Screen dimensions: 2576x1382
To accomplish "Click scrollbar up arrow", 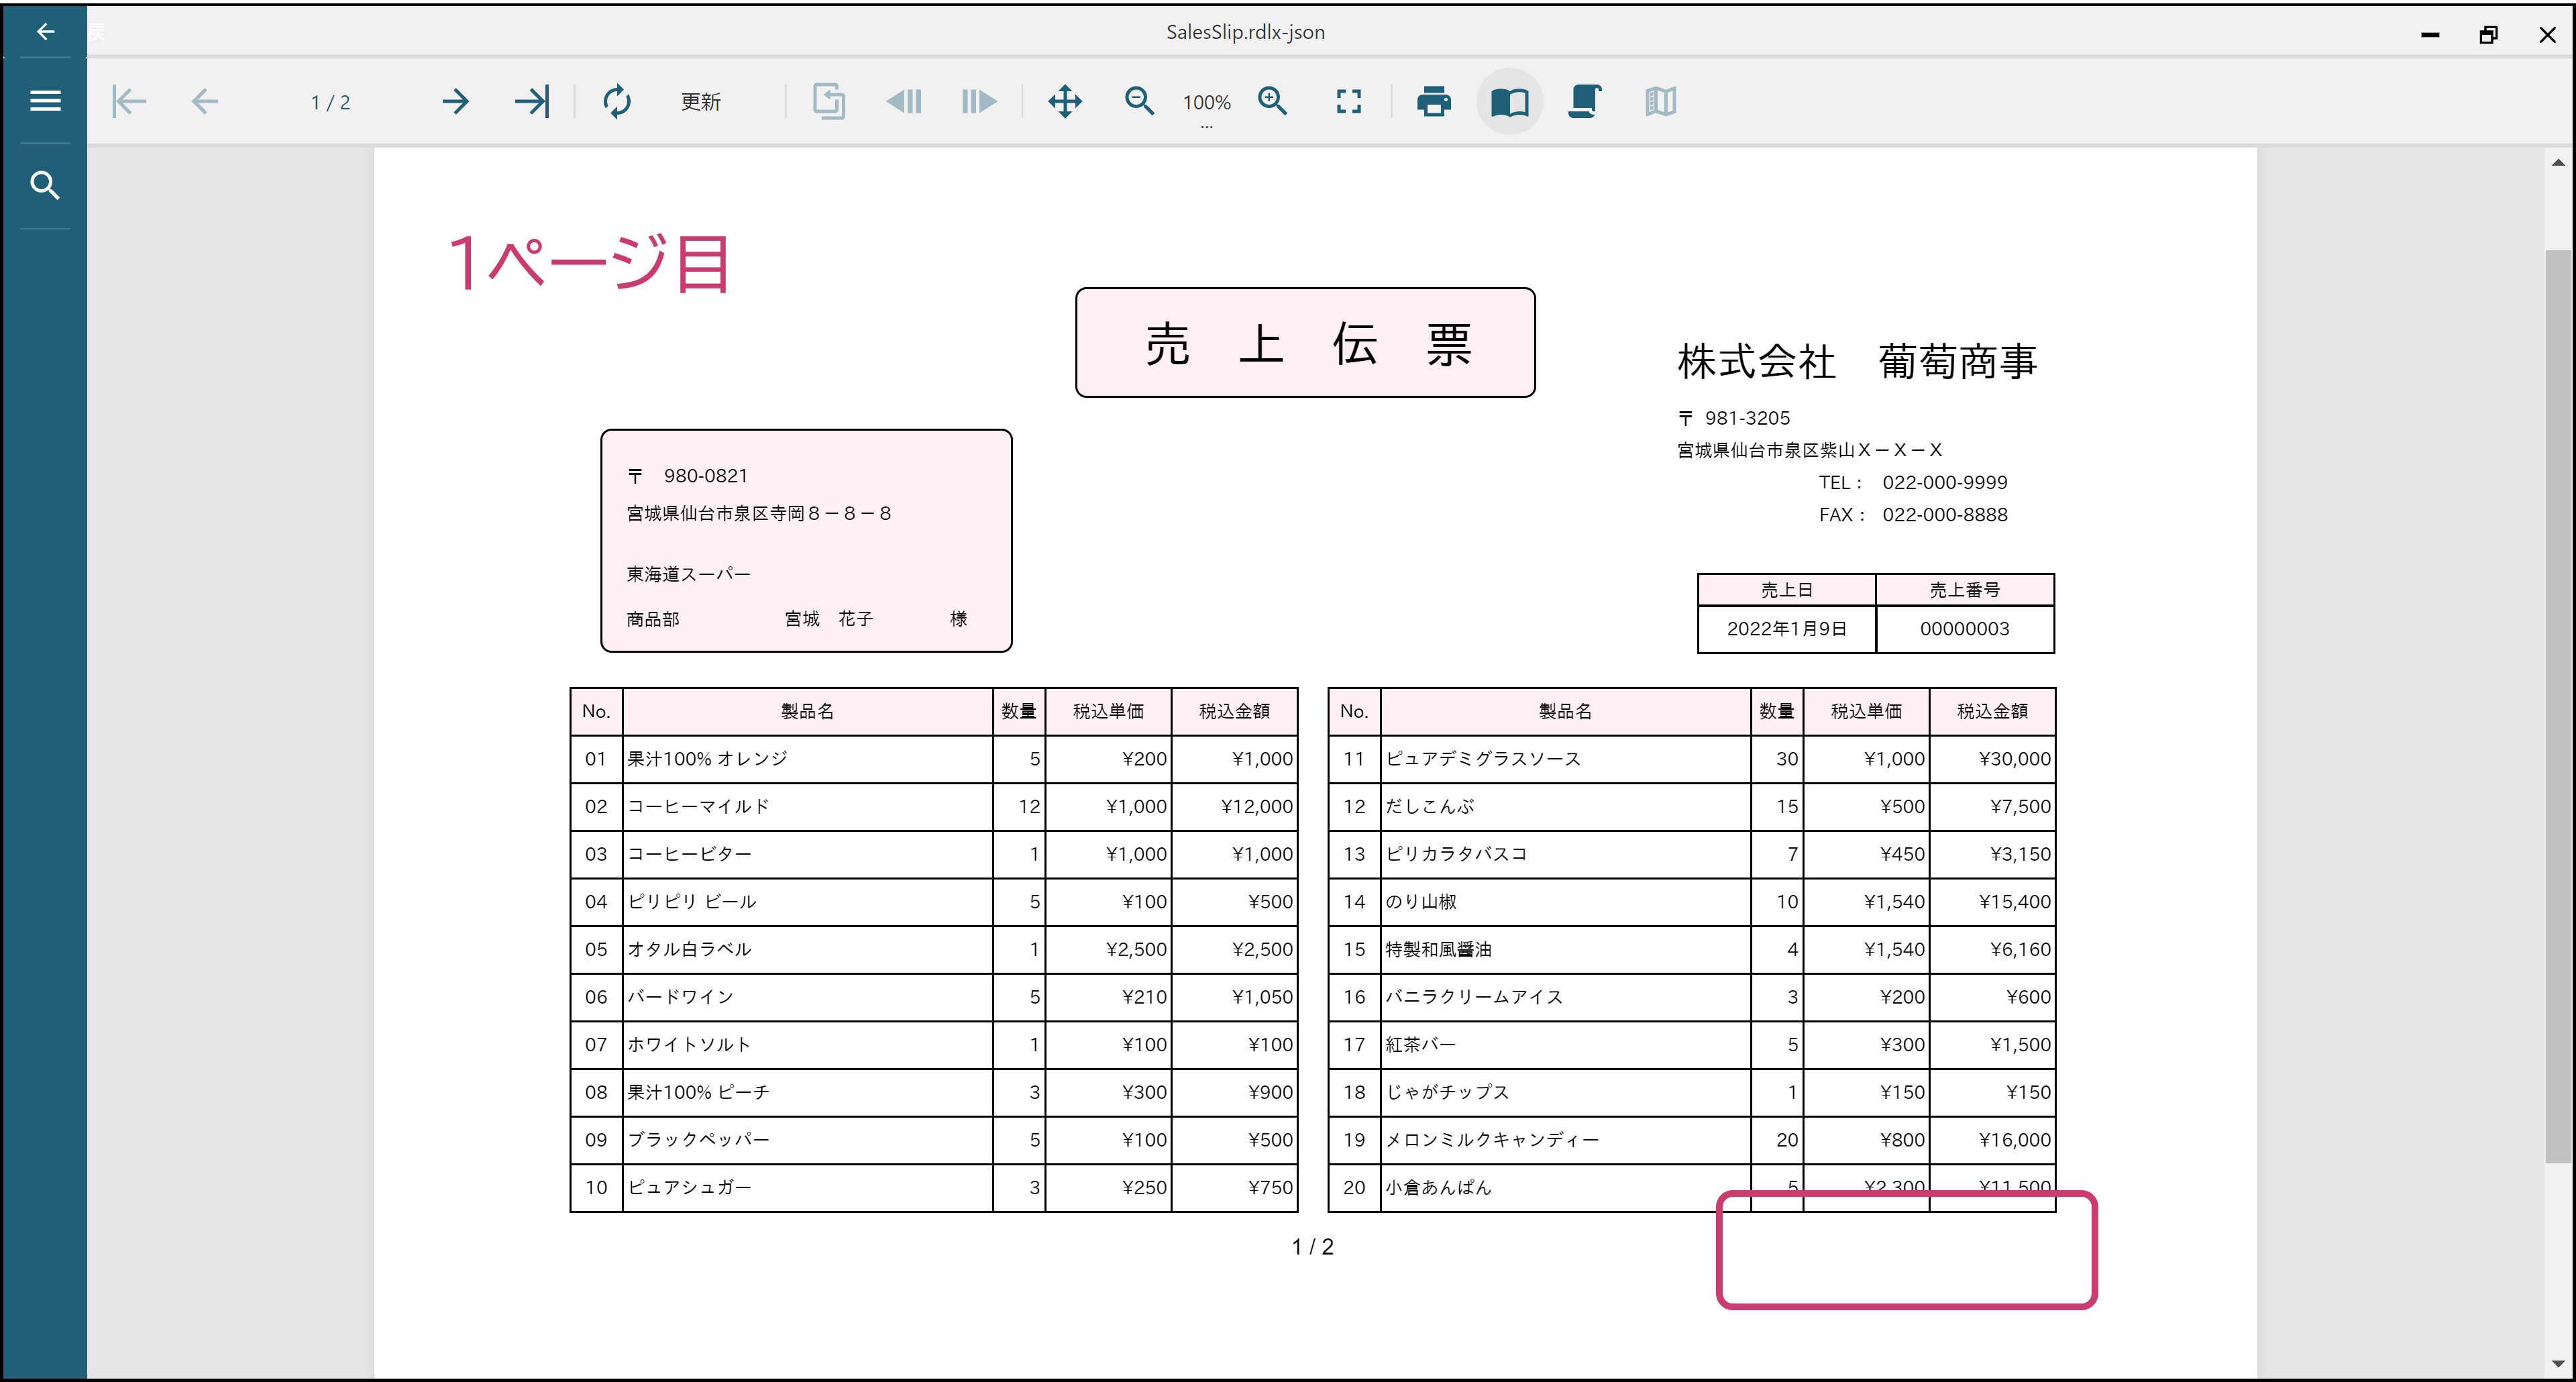I will point(2558,162).
